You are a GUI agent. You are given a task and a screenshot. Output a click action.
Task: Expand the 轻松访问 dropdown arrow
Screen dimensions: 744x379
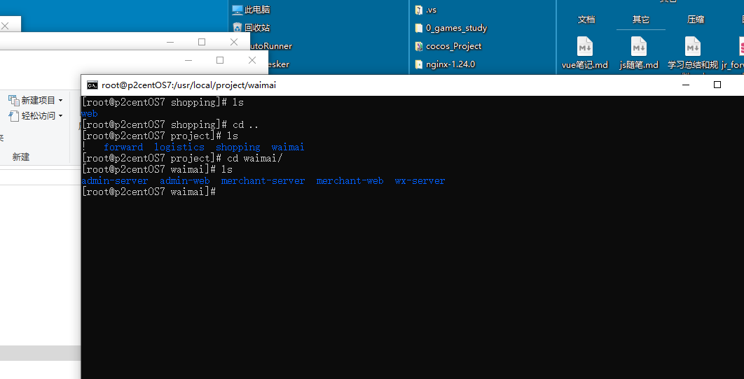point(61,116)
